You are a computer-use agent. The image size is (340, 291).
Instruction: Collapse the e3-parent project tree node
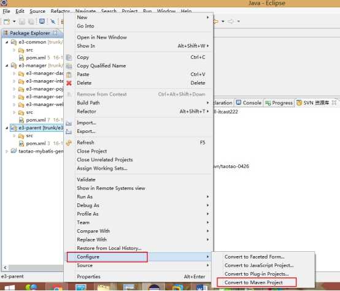point(7,128)
